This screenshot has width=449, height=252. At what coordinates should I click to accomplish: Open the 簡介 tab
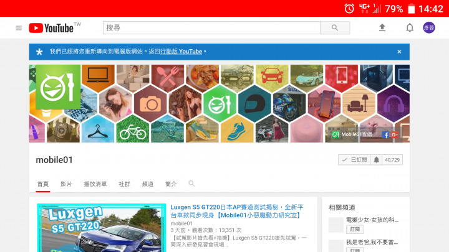171,184
